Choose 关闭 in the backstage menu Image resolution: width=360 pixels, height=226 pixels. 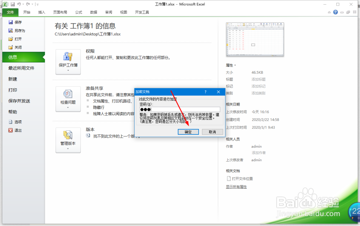tap(15, 47)
